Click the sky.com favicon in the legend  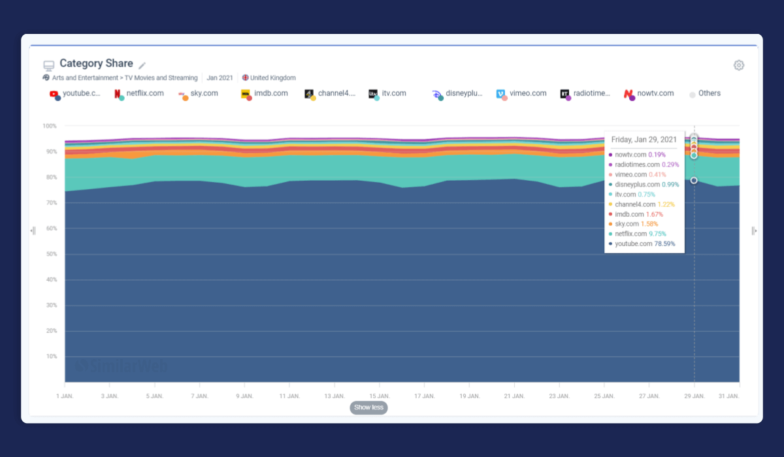[x=182, y=94]
